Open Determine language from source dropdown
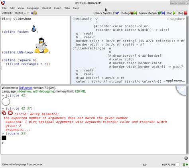The image size is (189, 168). pyautogui.click(x=22, y=164)
